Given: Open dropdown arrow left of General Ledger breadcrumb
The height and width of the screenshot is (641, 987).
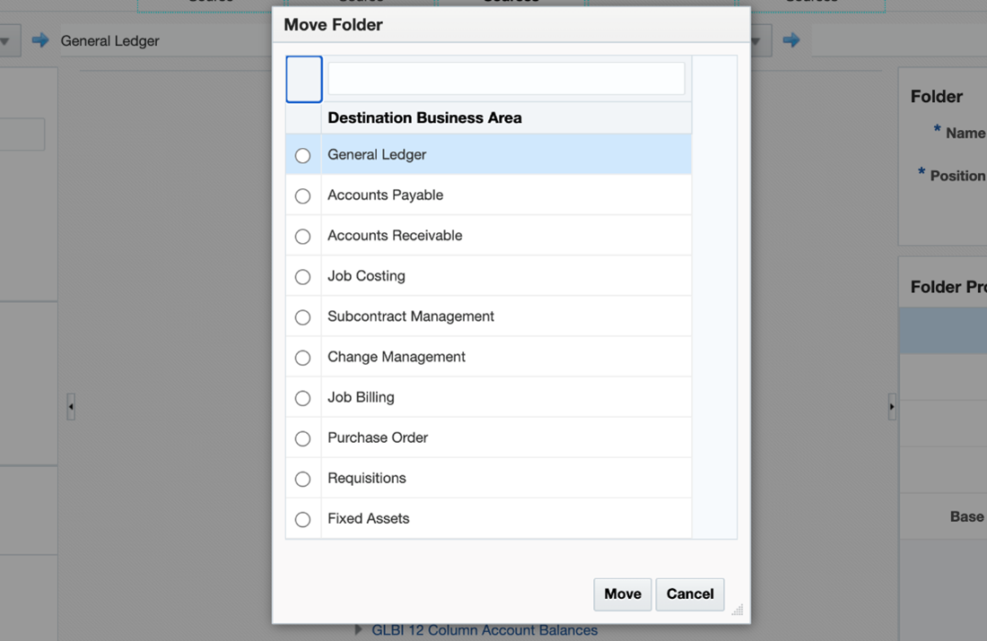Looking at the screenshot, I should pyautogui.click(x=5, y=41).
